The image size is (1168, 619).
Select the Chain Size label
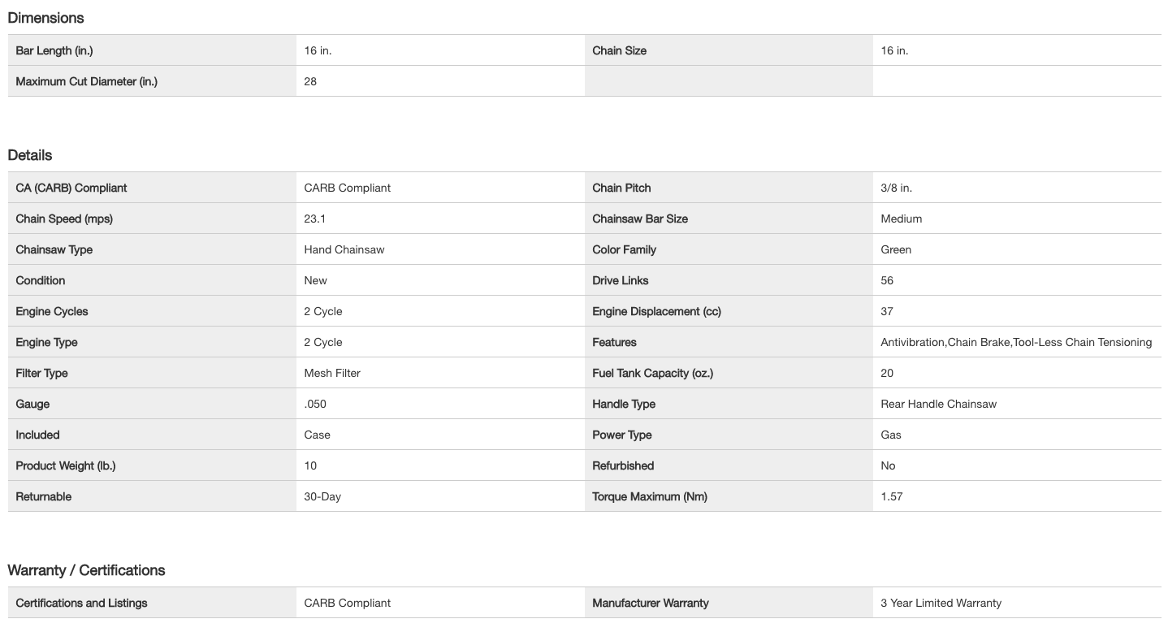click(619, 50)
